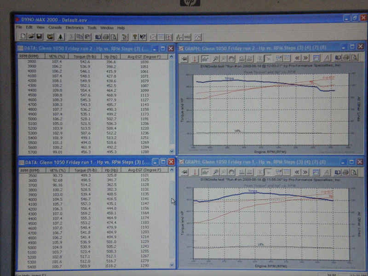The height and width of the screenshot is (276, 368).
Task: Click the previous double-arrow in run 2 graph
Action: [x=297, y=58]
